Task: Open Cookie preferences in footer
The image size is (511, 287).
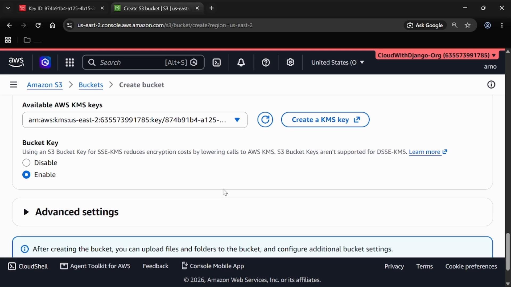Action: [471, 266]
